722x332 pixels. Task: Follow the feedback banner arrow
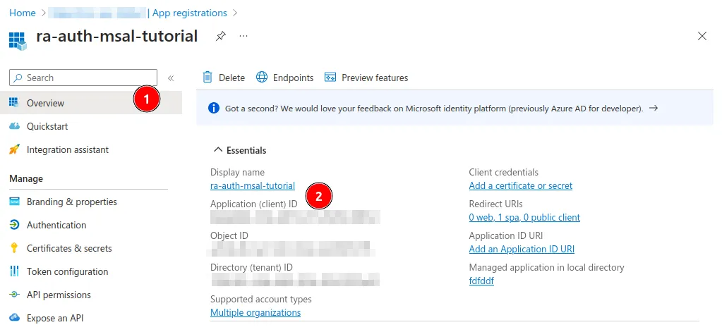(653, 109)
